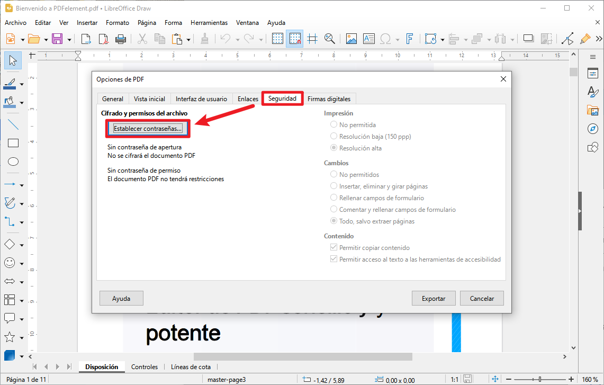Select the Line drawing tool
The height and width of the screenshot is (385, 604).
13,124
